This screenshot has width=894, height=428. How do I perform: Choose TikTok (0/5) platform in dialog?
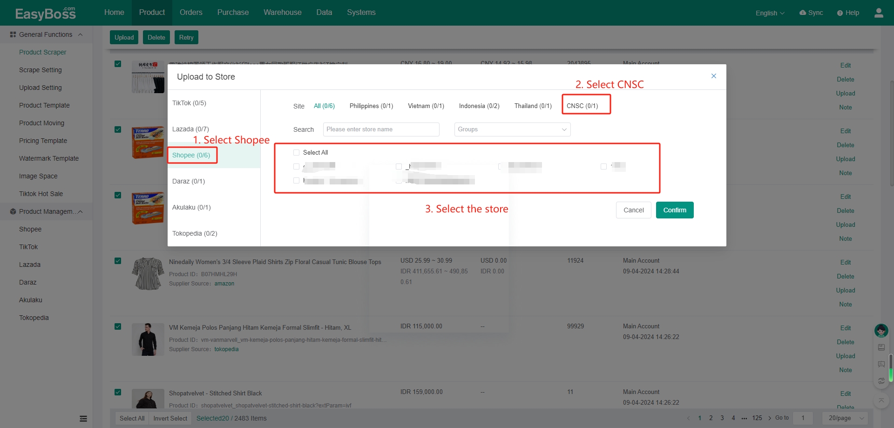pyautogui.click(x=214, y=103)
